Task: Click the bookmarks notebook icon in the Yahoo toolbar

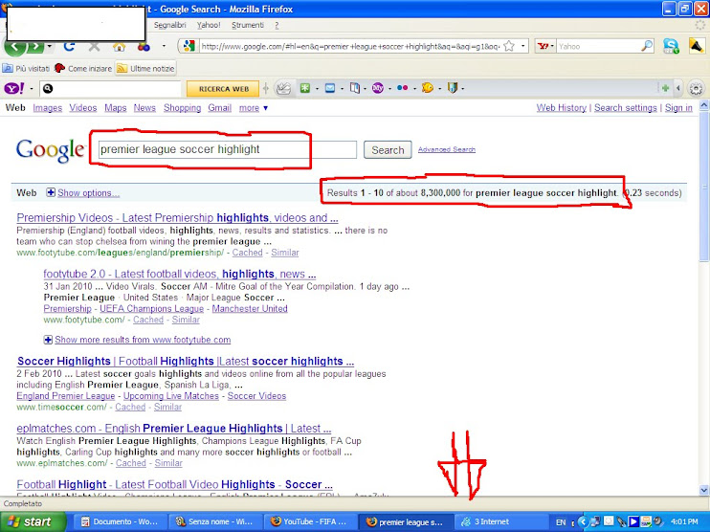Action: (x=355, y=88)
